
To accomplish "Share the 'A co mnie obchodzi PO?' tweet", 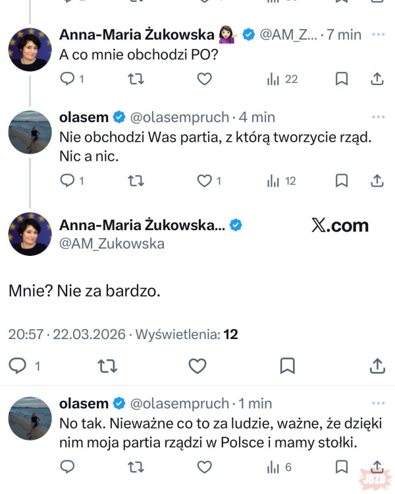I will coord(377,79).
